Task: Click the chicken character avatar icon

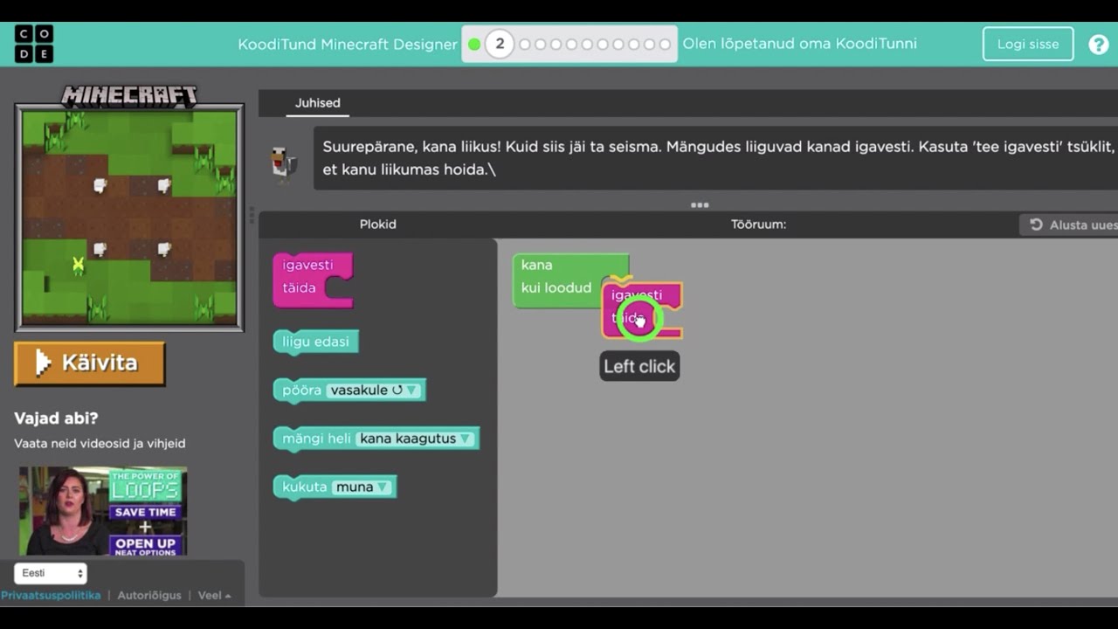Action: click(283, 162)
